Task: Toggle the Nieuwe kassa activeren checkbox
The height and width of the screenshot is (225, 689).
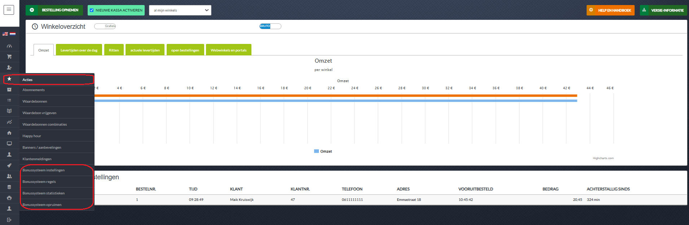Action: (92, 10)
